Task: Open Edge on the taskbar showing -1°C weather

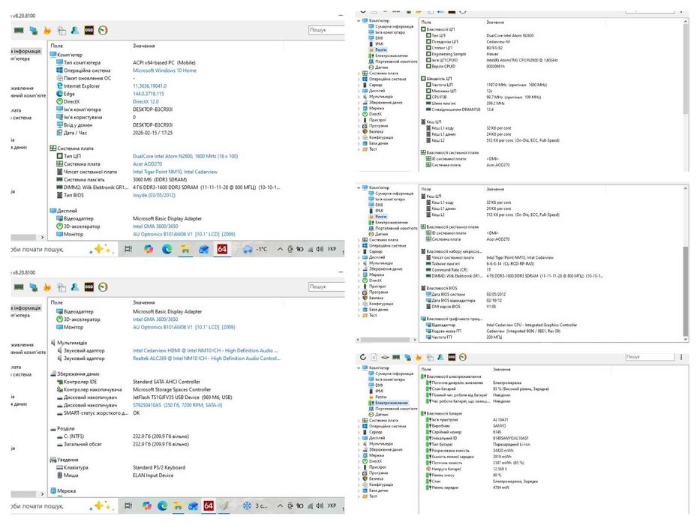Action: point(167,249)
